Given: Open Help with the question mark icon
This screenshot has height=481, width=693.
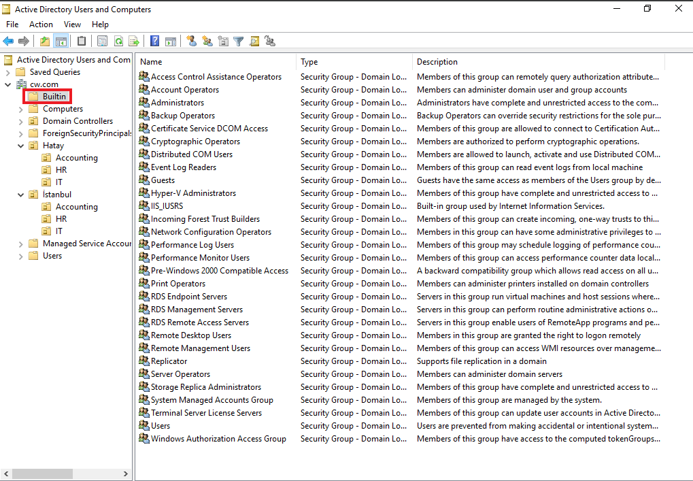Looking at the screenshot, I should pos(155,42).
